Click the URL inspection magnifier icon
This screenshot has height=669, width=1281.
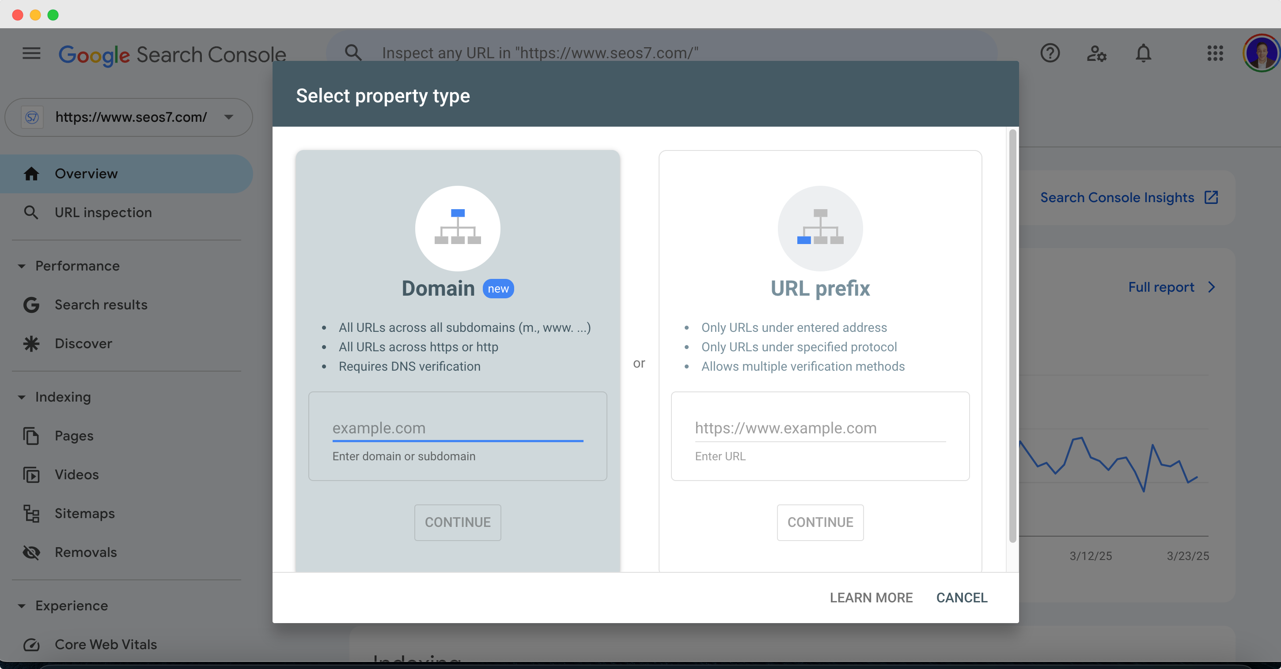[31, 213]
